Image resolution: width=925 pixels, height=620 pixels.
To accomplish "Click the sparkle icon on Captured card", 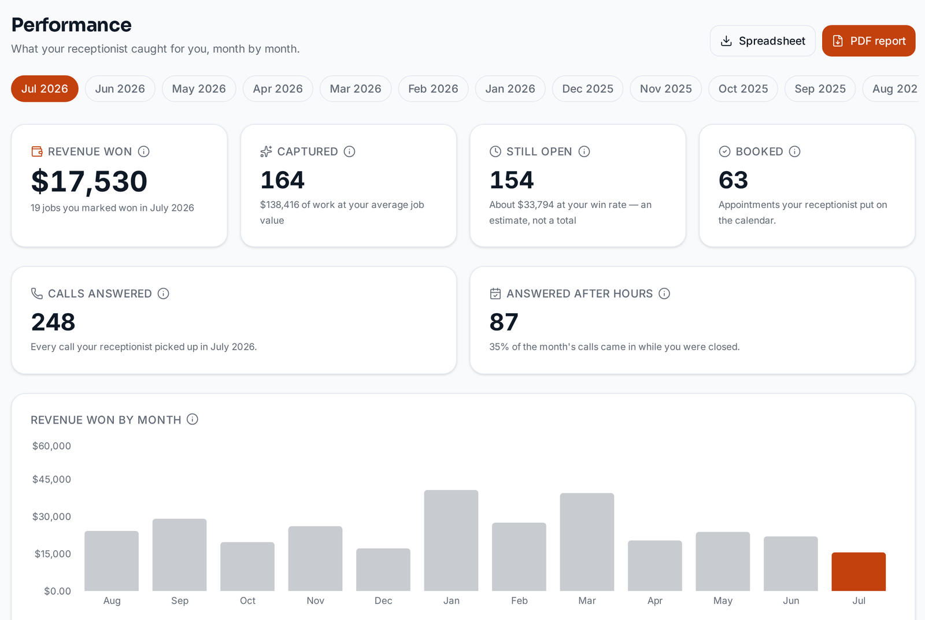I will coord(266,151).
